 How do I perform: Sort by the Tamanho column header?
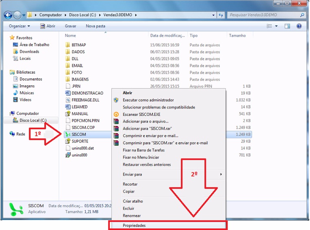pyautogui.click(x=237, y=36)
